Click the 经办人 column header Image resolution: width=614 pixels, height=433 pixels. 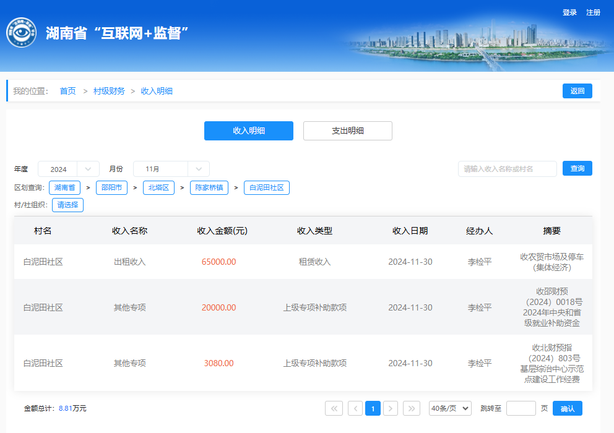point(479,231)
